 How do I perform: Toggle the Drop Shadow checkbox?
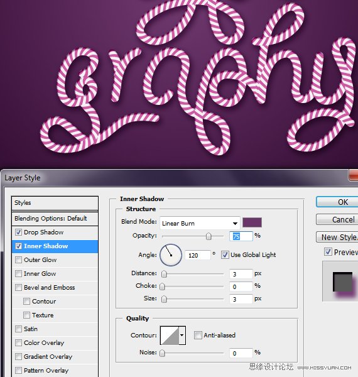click(x=18, y=232)
